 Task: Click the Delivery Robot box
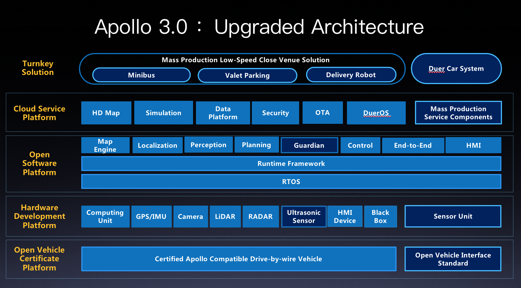click(x=351, y=75)
